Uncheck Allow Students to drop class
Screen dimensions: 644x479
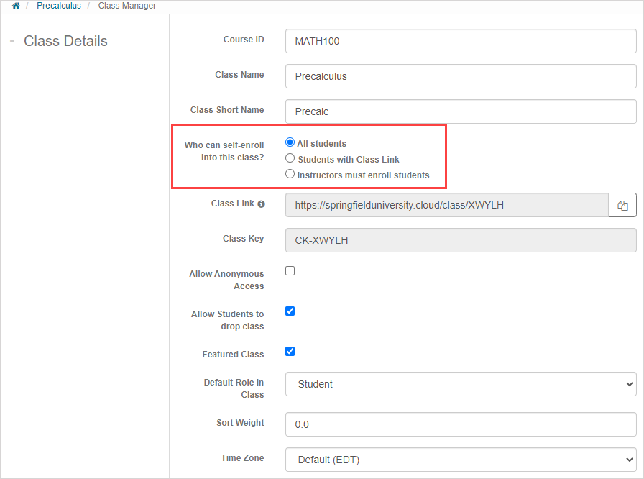click(290, 311)
